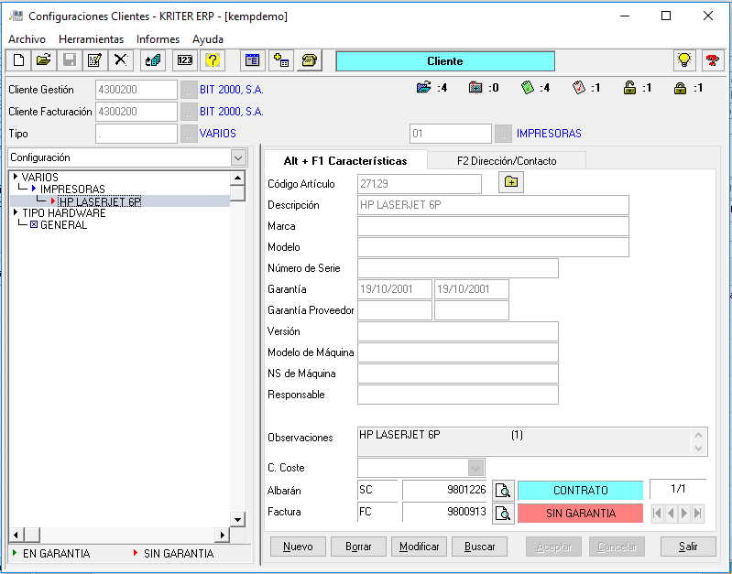The height and width of the screenshot is (574, 732).
Task: Open the Archivo menu
Action: coord(27,39)
